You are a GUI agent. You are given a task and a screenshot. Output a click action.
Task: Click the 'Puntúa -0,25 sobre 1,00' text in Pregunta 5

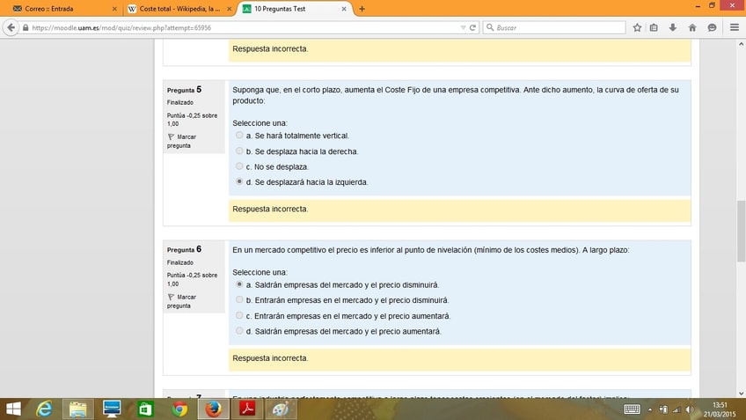coord(192,120)
